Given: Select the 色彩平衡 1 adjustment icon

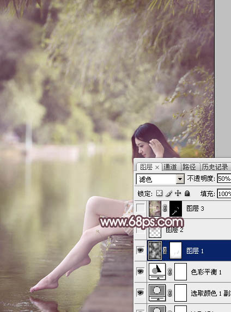Looking at the screenshot, I should [157, 271].
